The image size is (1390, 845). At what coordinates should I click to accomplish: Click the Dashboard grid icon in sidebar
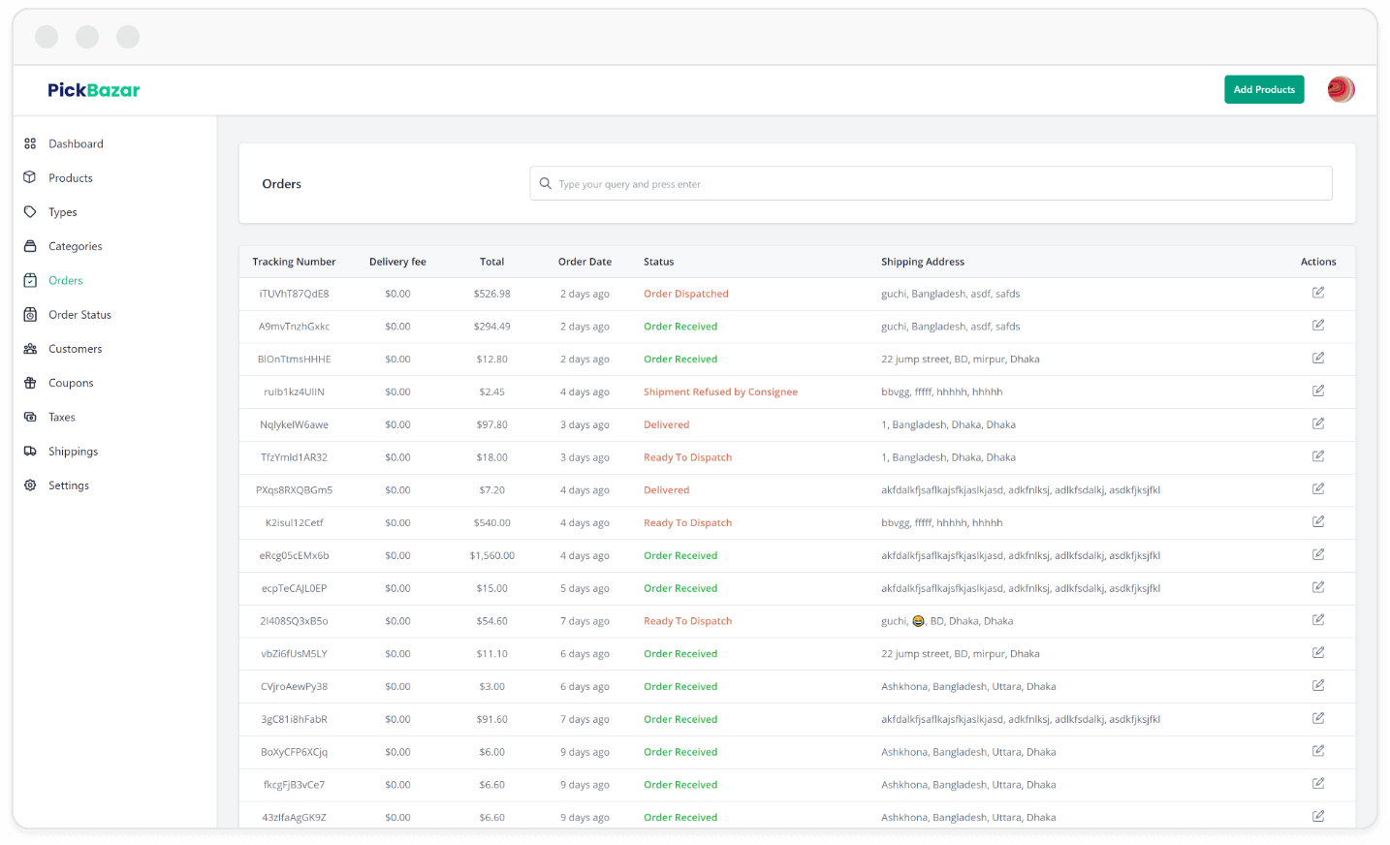[x=30, y=143]
